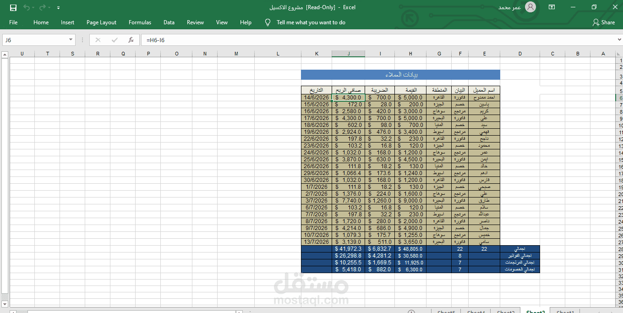Screen dimensions: 623x313
Task: Click the fx Insert Function icon
Action: [x=131, y=40]
